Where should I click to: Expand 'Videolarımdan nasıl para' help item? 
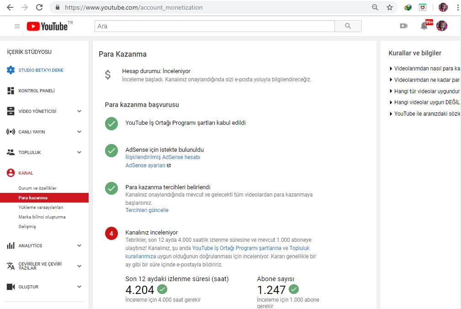coord(425,69)
